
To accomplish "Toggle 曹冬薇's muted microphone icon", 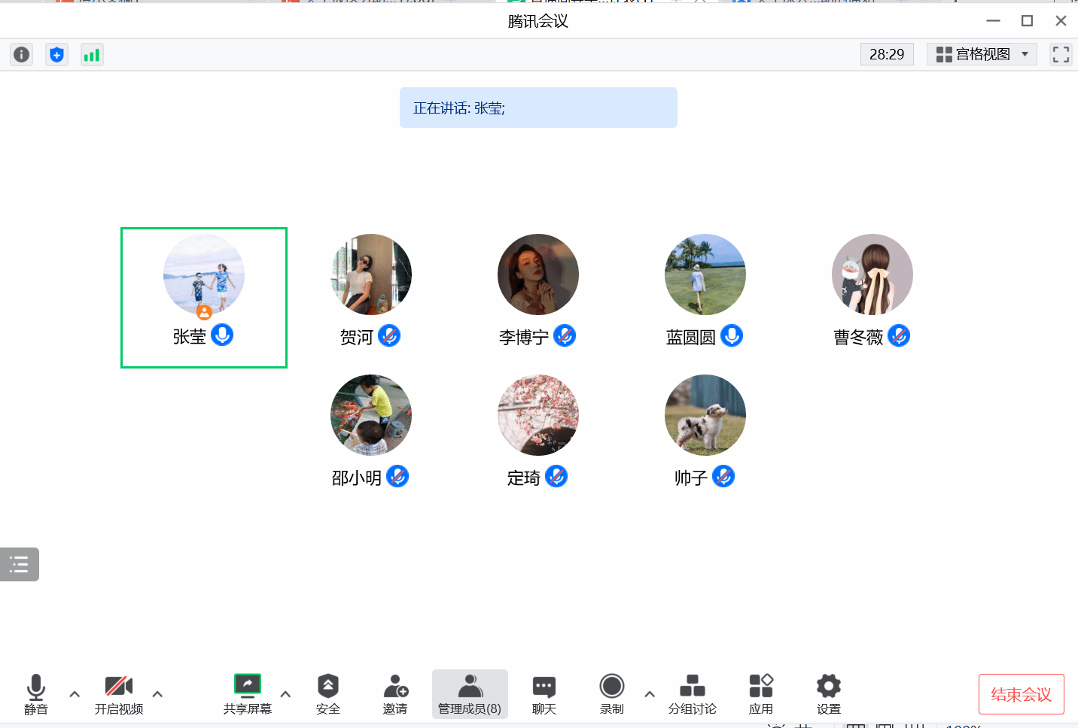I will tap(899, 335).
